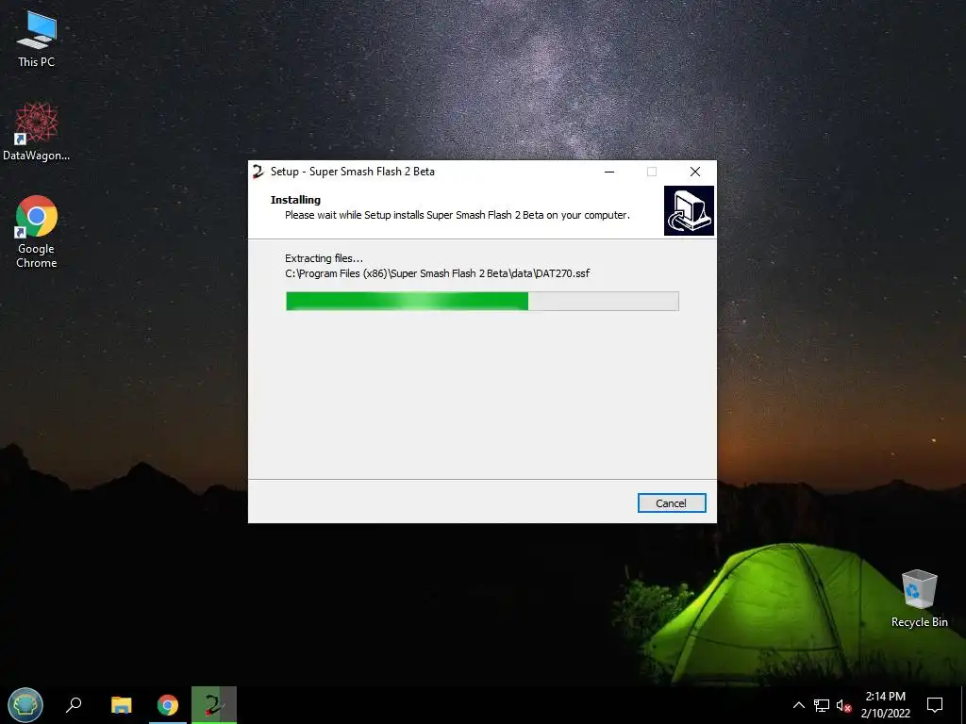Screen dimensions: 966x724
Task: Click the installer icon in the setup title bar
Action: click(x=258, y=172)
